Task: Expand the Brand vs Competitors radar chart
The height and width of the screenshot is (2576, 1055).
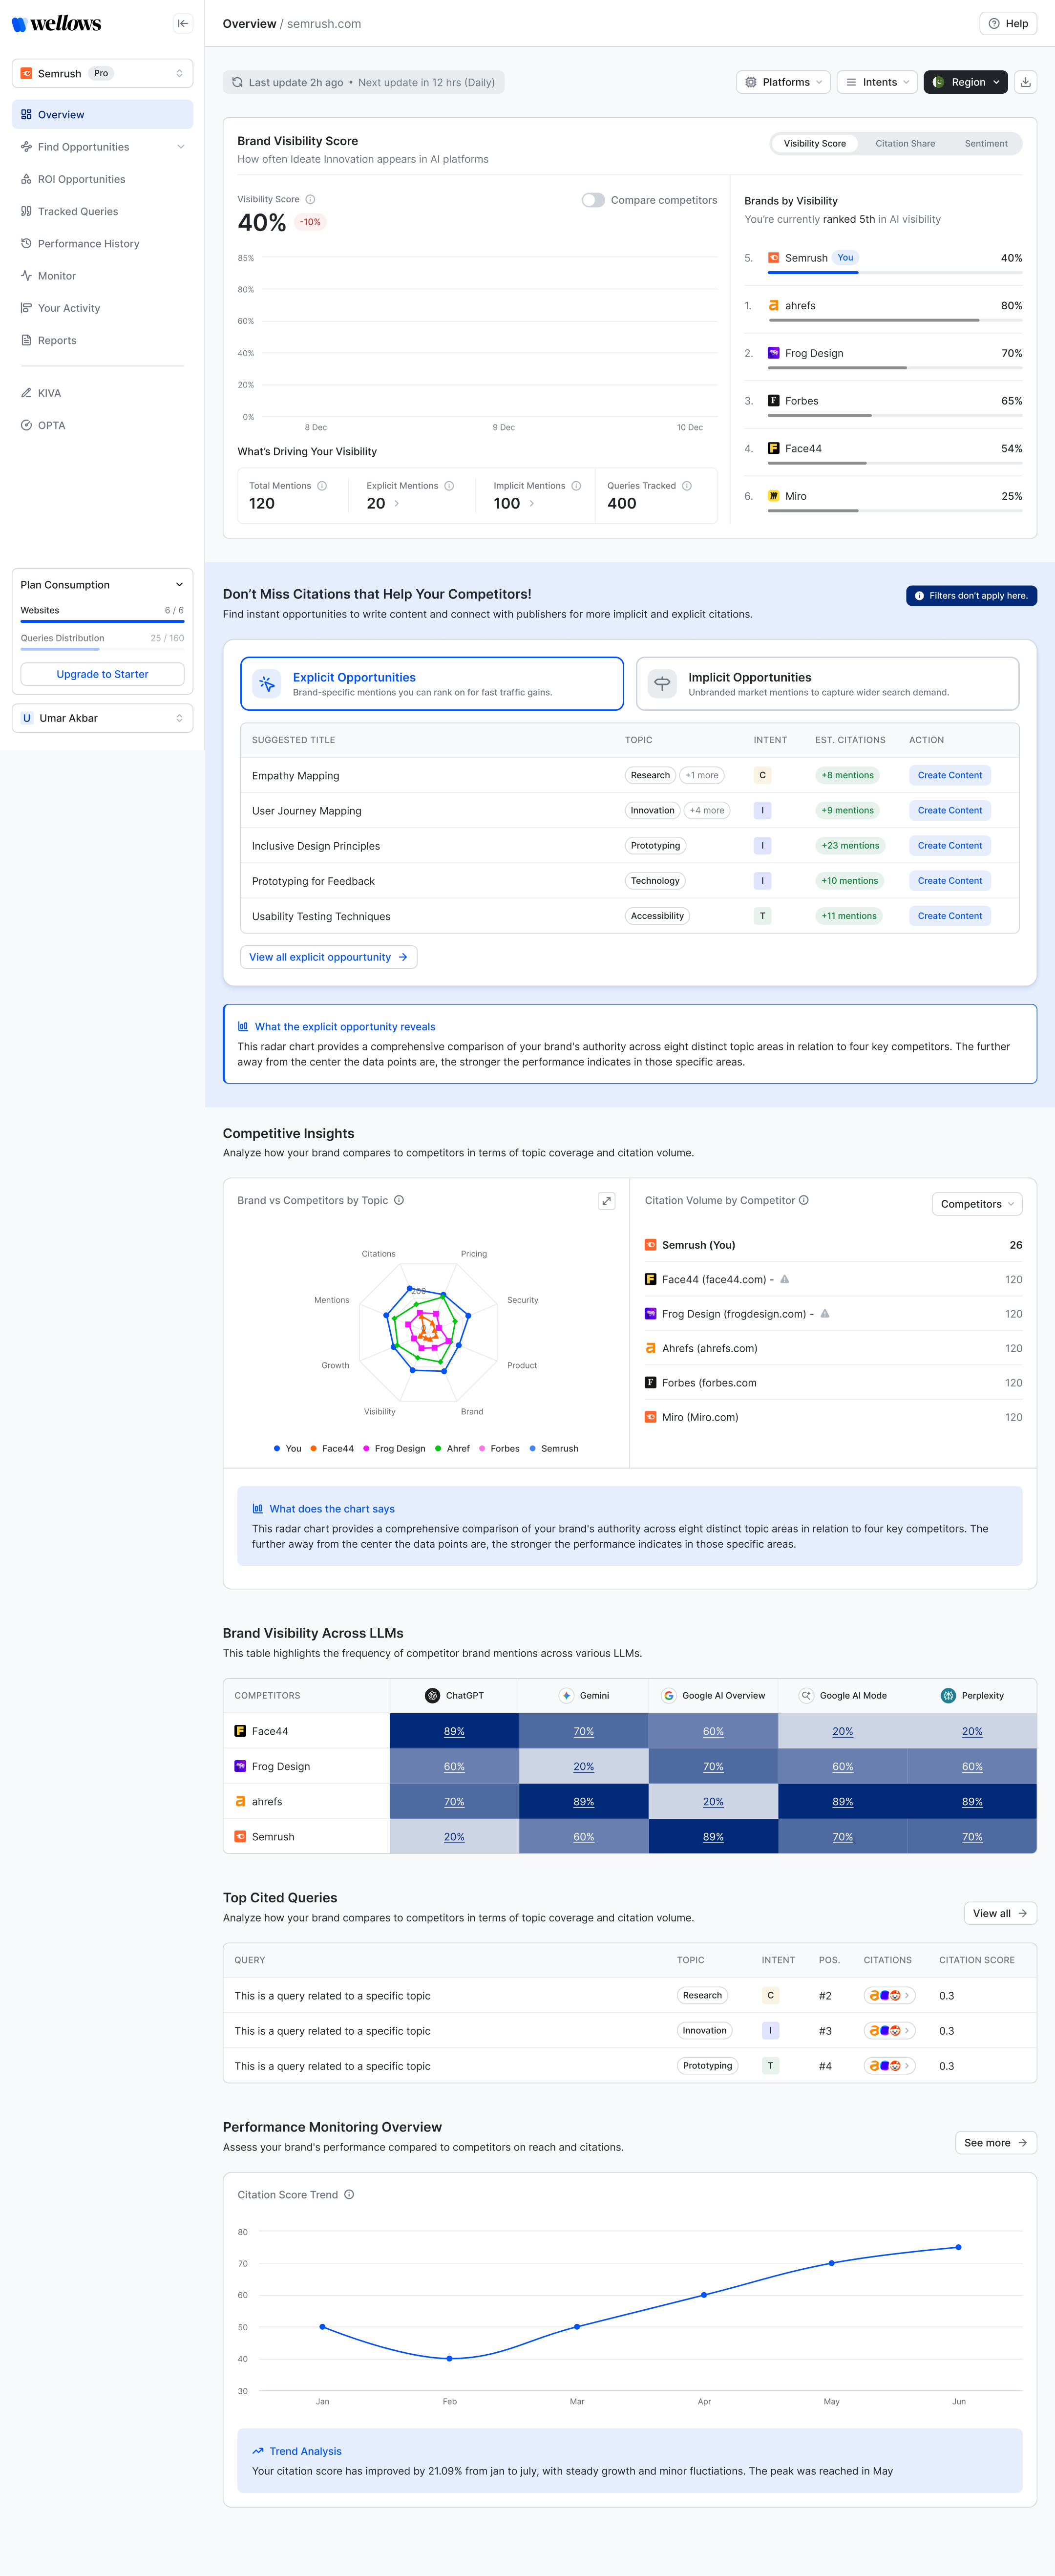Action: (606, 1201)
